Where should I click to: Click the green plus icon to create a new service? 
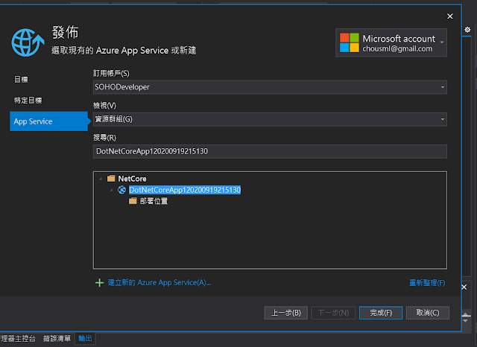coord(99,282)
